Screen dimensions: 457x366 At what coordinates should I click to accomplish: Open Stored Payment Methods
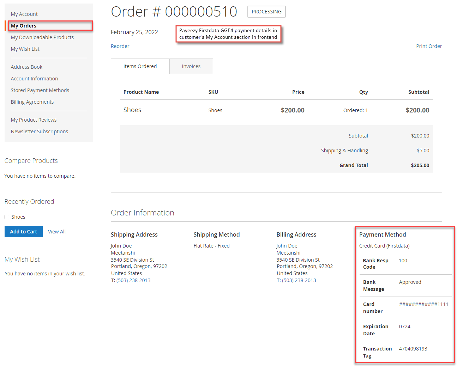tap(40, 90)
